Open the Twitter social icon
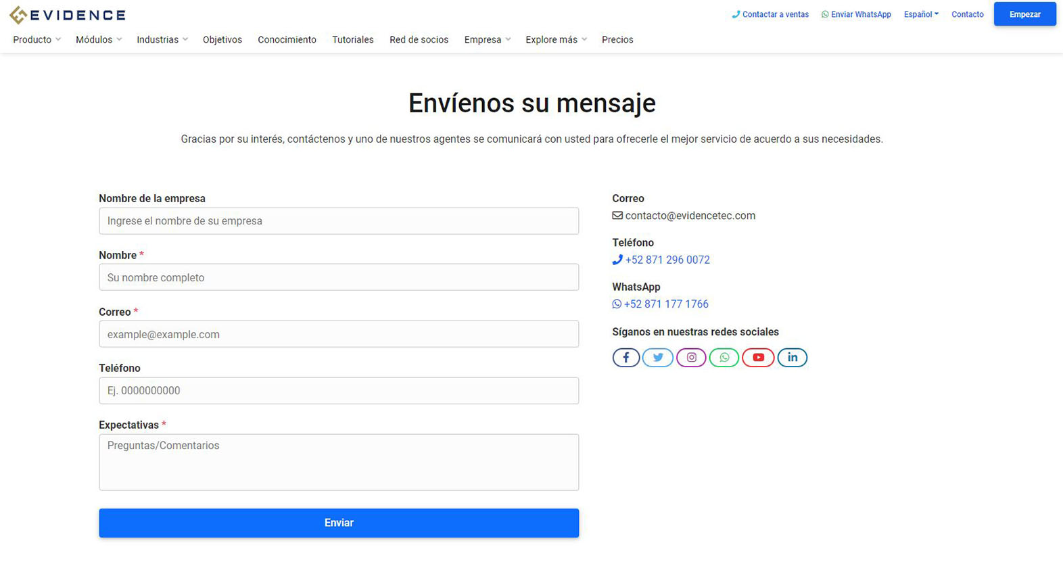 click(657, 357)
